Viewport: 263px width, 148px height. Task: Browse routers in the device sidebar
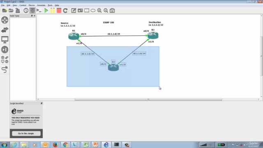pyautogui.click(x=5, y=20)
